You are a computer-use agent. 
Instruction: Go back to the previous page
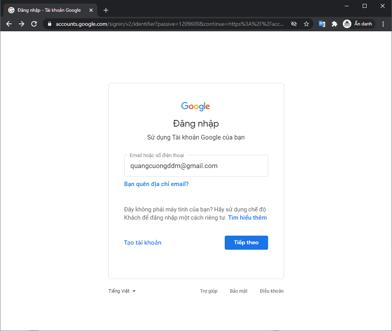[x=9, y=24]
